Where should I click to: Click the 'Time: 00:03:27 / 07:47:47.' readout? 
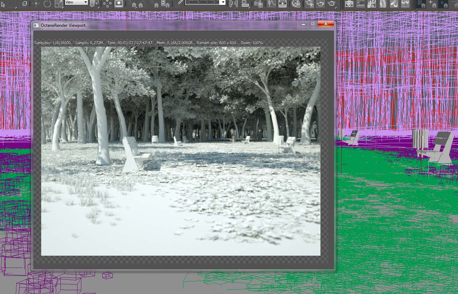pyautogui.click(x=131, y=43)
